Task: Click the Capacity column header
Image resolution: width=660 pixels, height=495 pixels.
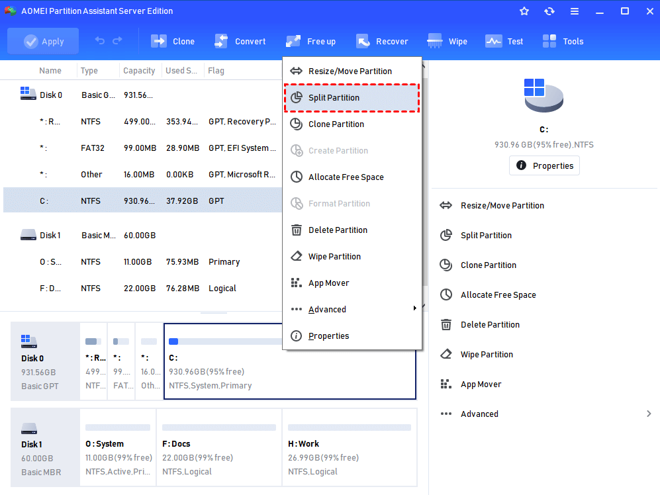Action: click(x=139, y=71)
